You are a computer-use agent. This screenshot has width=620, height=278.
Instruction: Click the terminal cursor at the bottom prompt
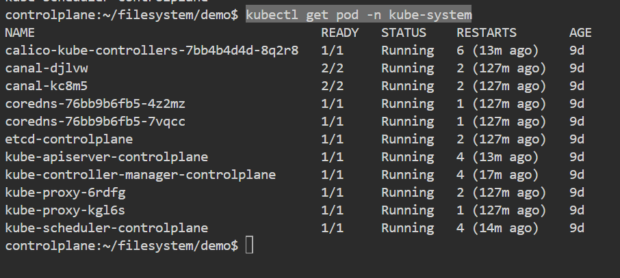tap(249, 245)
